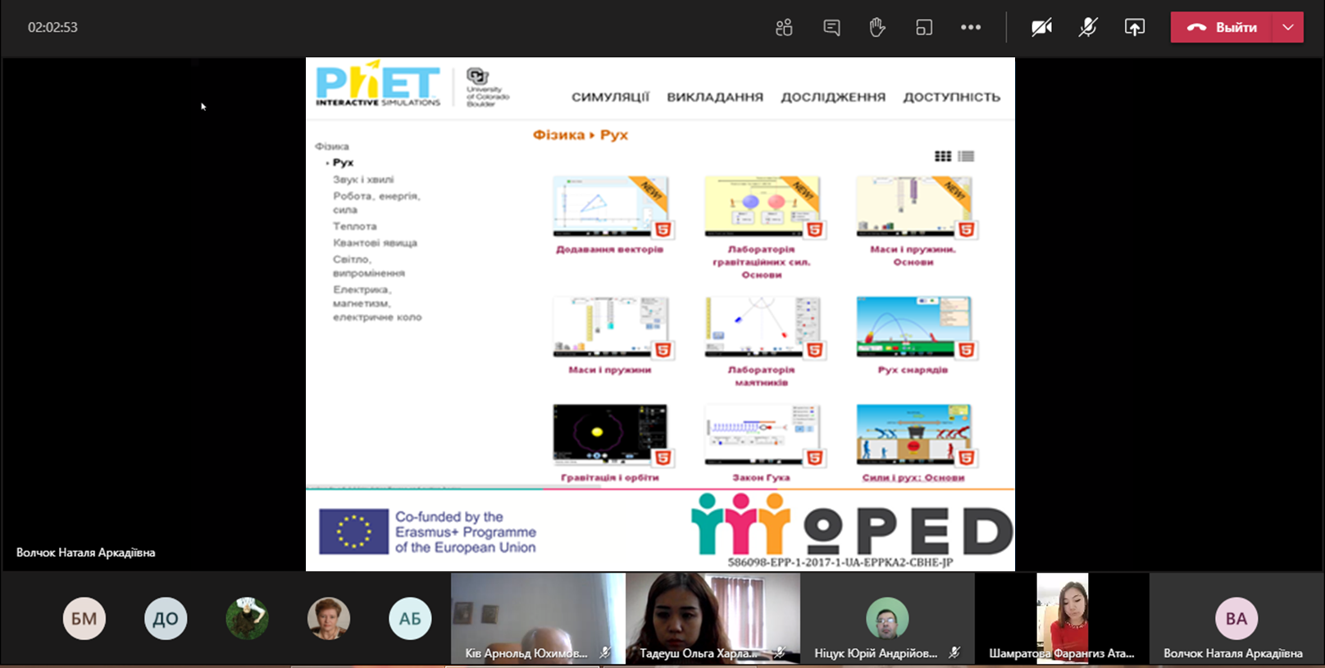The image size is (1325, 668).
Task: Open Маси і пружини. Основи thumbnail
Action: [915, 207]
